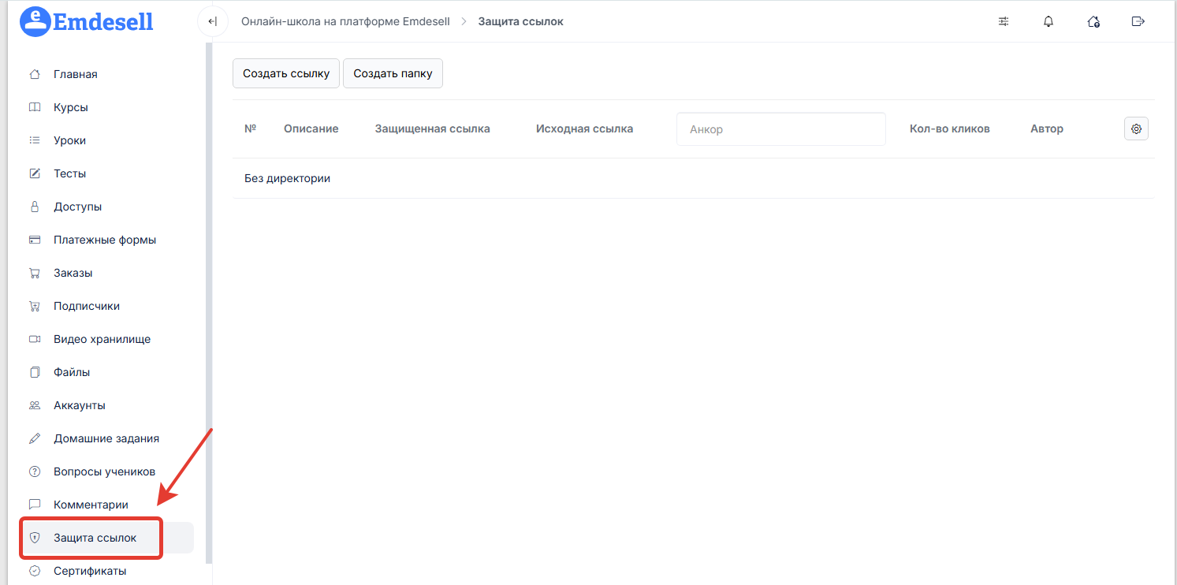Open notifications bell icon
Image resolution: width=1177 pixels, height=585 pixels.
[1048, 21]
